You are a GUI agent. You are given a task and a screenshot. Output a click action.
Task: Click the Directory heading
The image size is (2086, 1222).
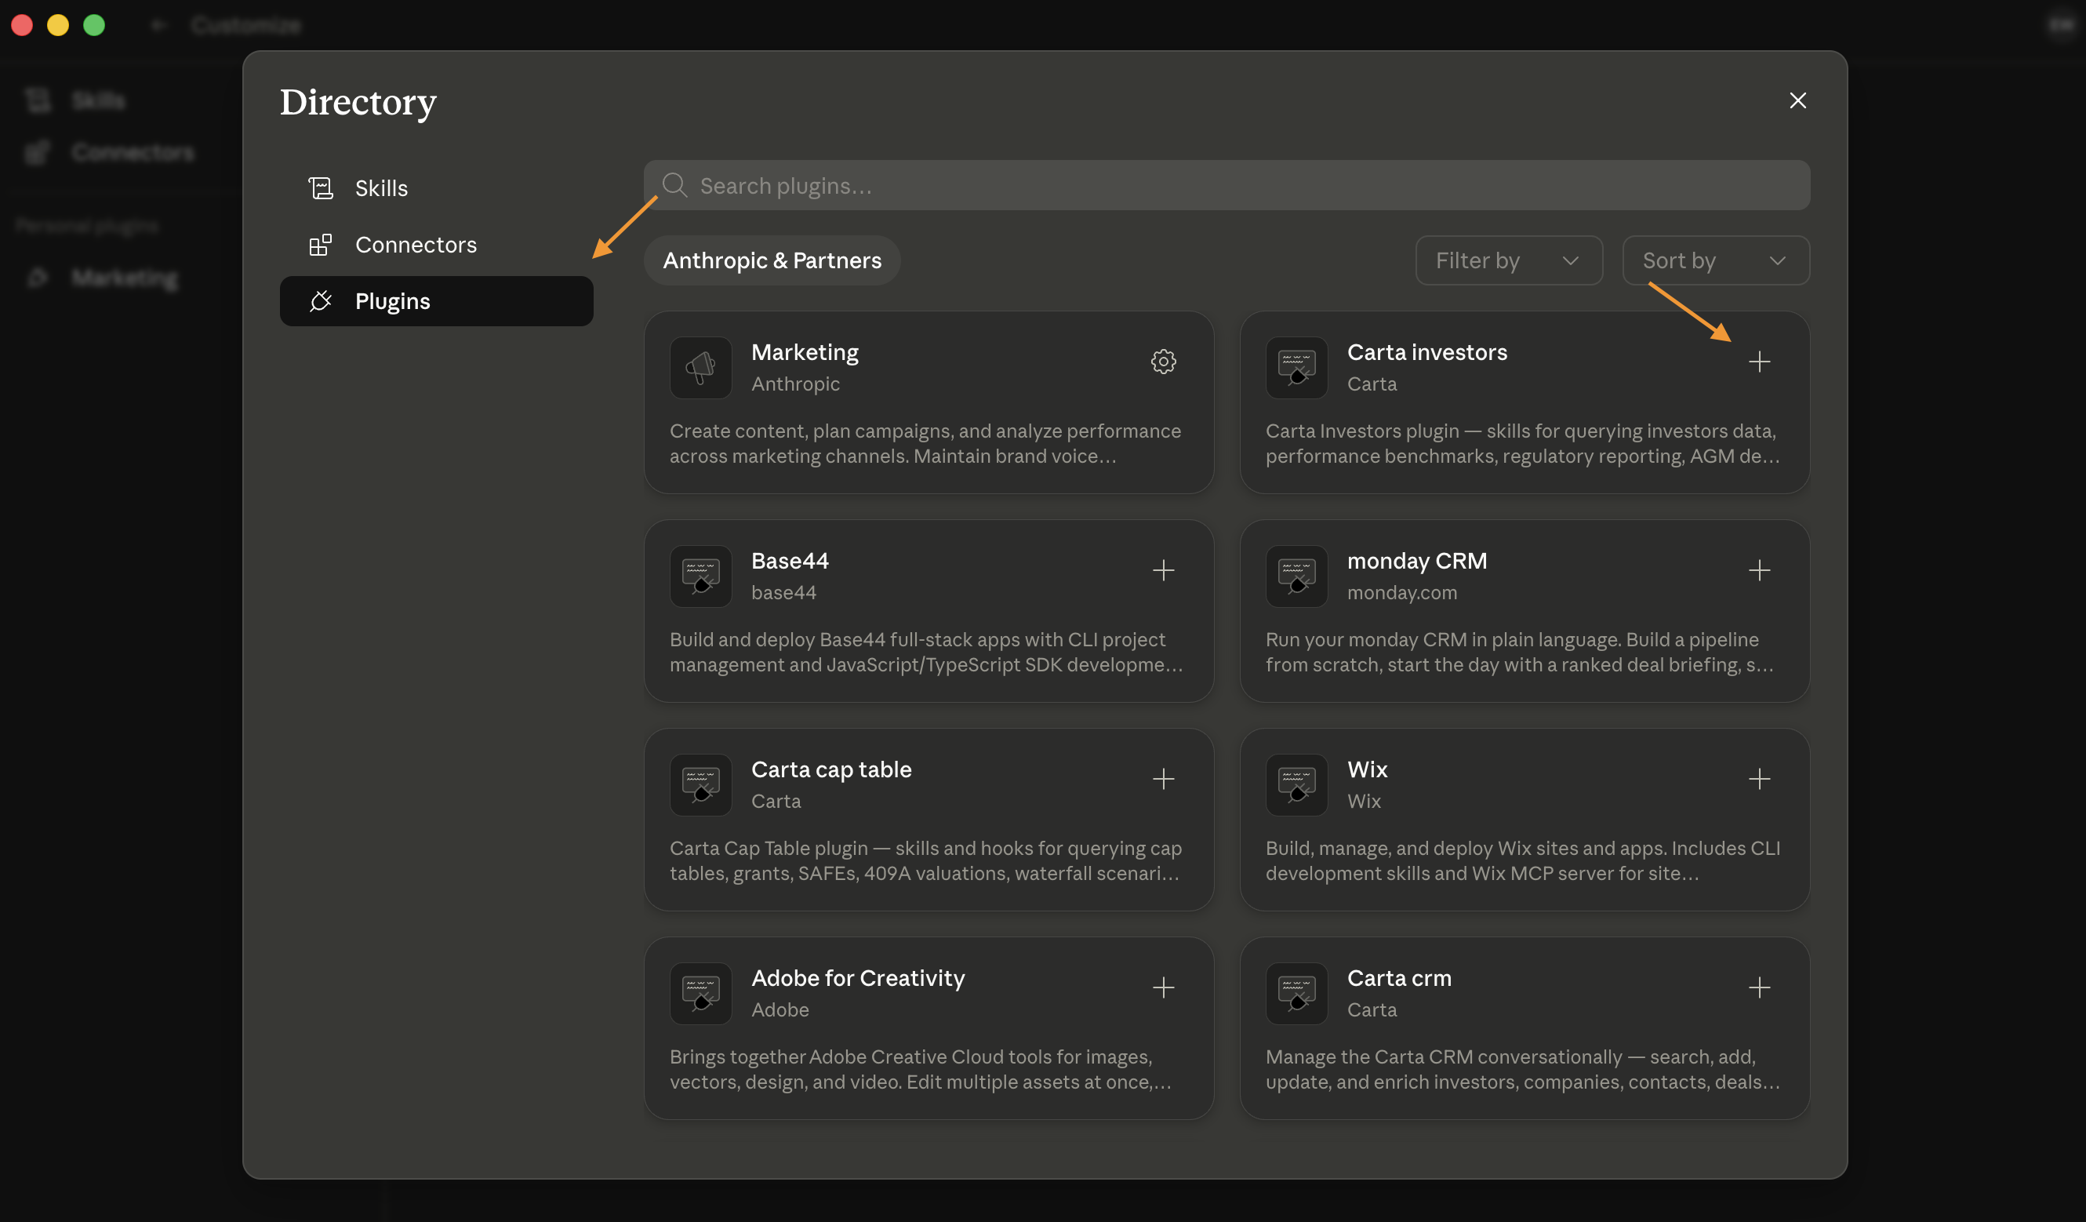tap(358, 103)
